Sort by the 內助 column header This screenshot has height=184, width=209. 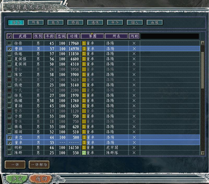click(134, 36)
